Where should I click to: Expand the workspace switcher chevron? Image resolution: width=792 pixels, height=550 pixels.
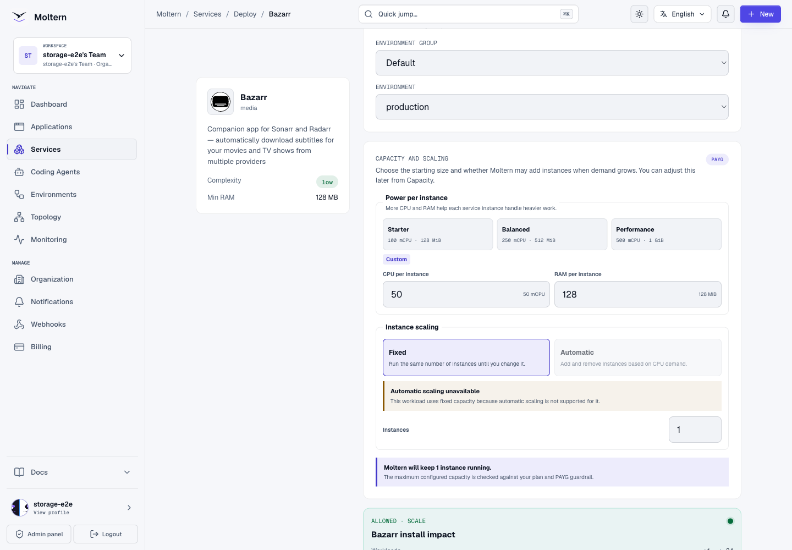click(x=122, y=56)
